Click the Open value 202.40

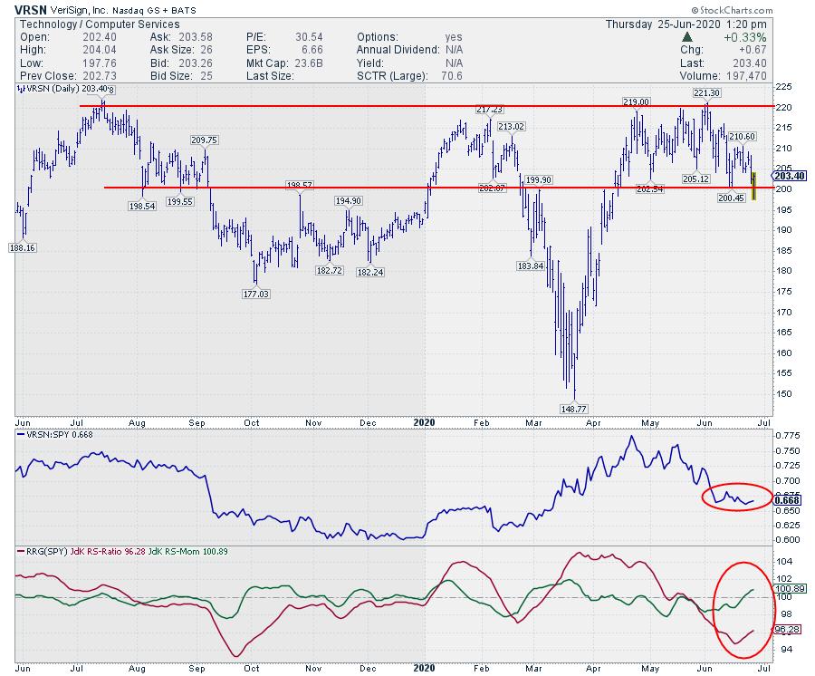pos(100,37)
